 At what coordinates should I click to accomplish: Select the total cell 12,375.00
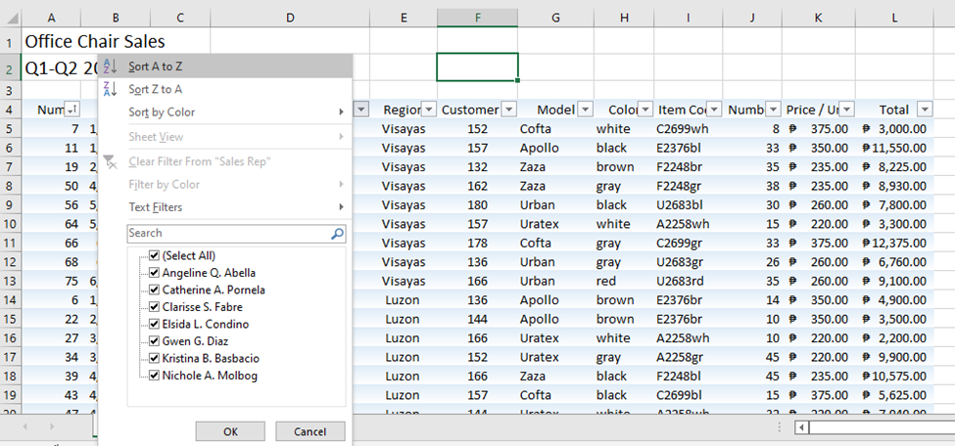click(894, 243)
